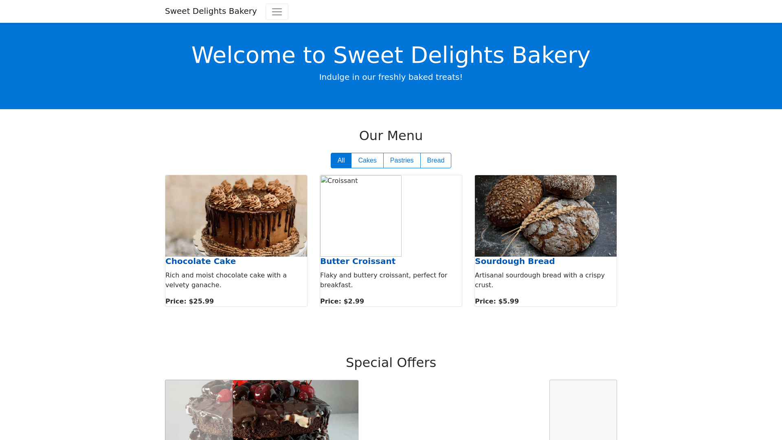Click the Our Menu heading
Screen dimensions: 782x440
(x=391, y=136)
